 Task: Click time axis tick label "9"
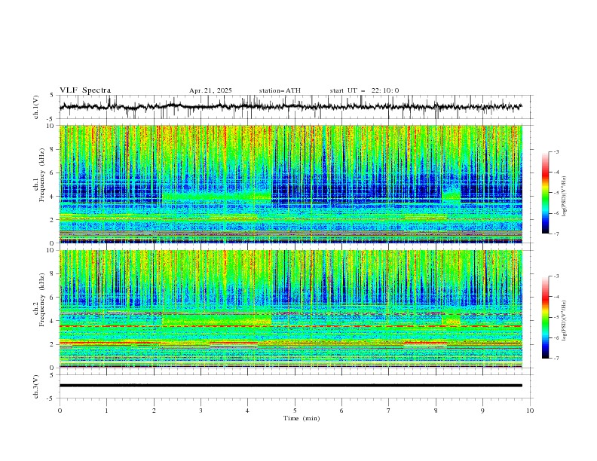click(x=482, y=411)
